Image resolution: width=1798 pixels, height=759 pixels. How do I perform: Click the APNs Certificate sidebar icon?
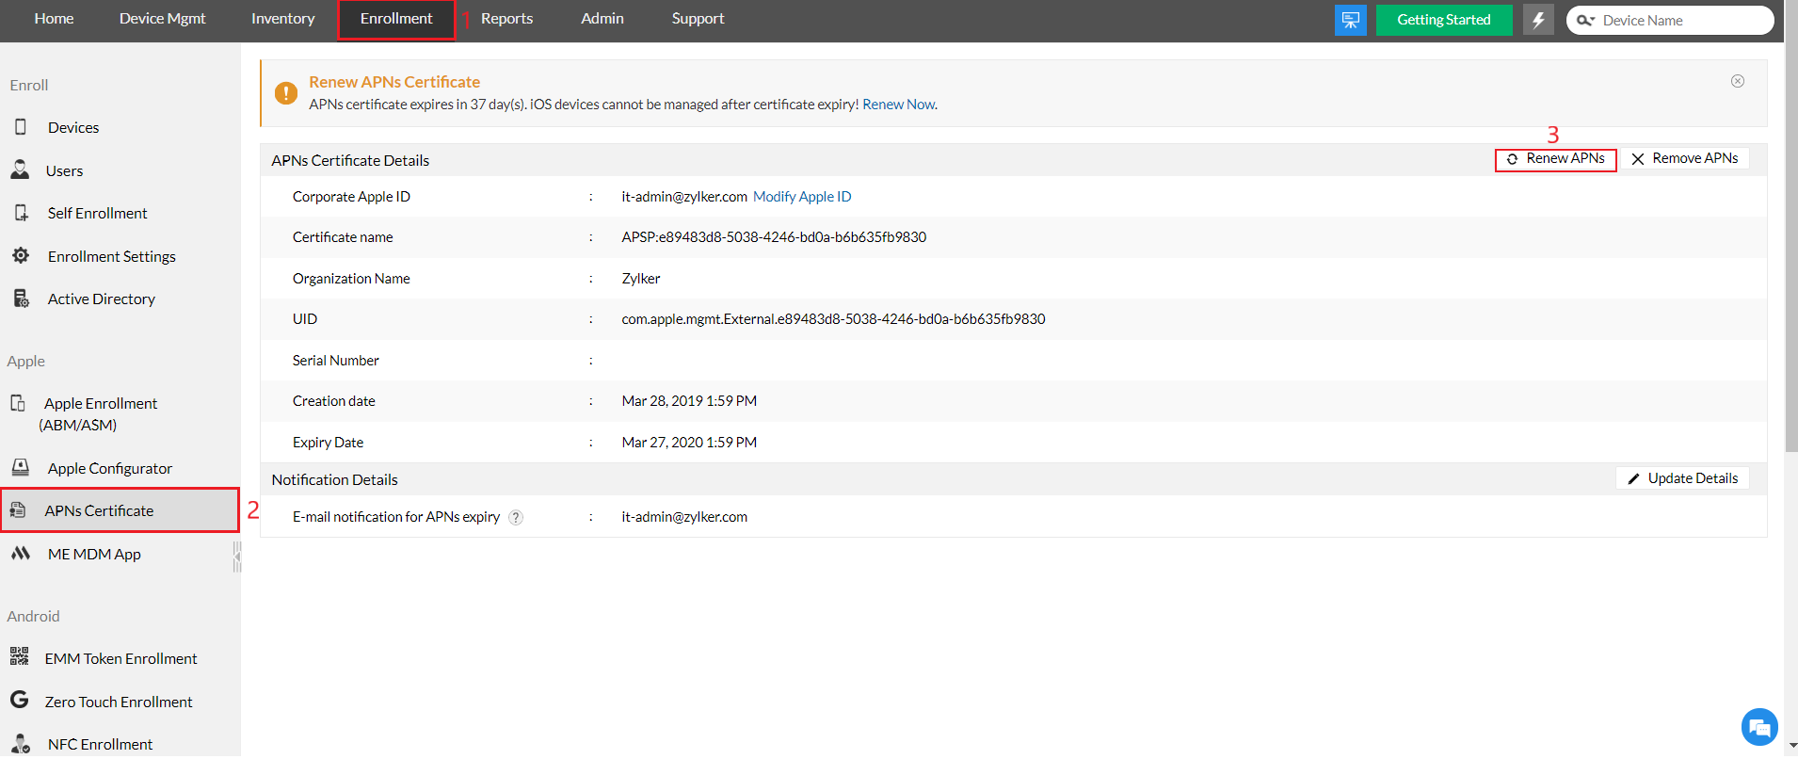(18, 510)
